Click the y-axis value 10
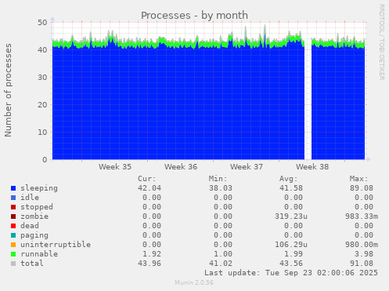Viewport: 389px width, 291px height. click(42, 133)
